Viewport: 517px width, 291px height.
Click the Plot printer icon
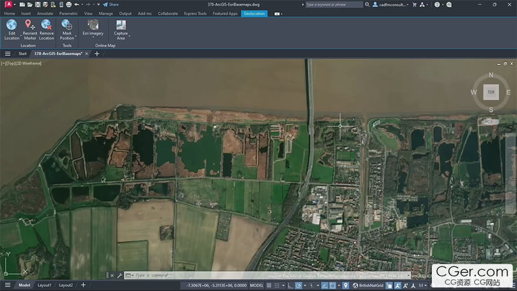69,5
